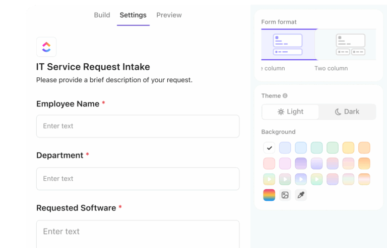Image resolution: width=387 pixels, height=248 pixels.
Task: Select the purple gradient background swatch
Action: (x=301, y=164)
